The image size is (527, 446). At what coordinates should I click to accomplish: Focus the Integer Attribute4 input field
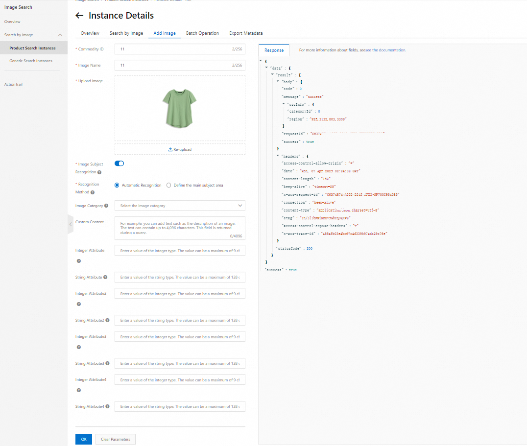click(180, 380)
